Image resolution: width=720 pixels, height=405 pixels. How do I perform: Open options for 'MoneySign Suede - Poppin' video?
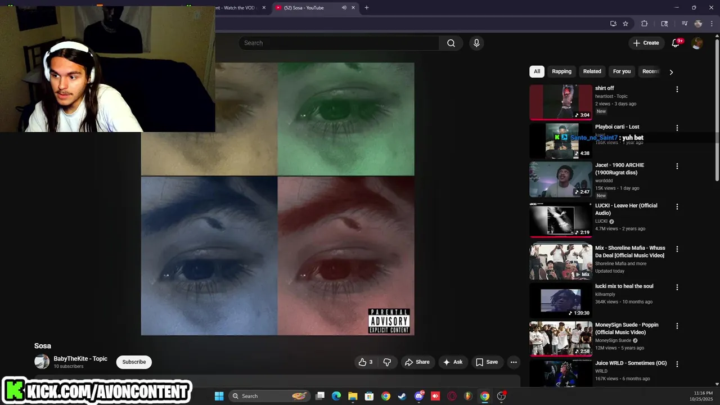coord(677,326)
